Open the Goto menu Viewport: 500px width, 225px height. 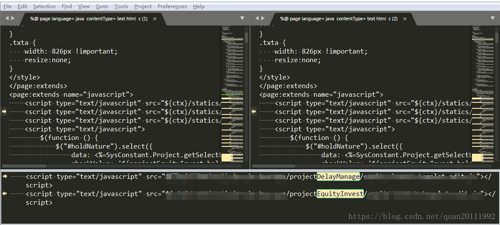[x=102, y=6]
